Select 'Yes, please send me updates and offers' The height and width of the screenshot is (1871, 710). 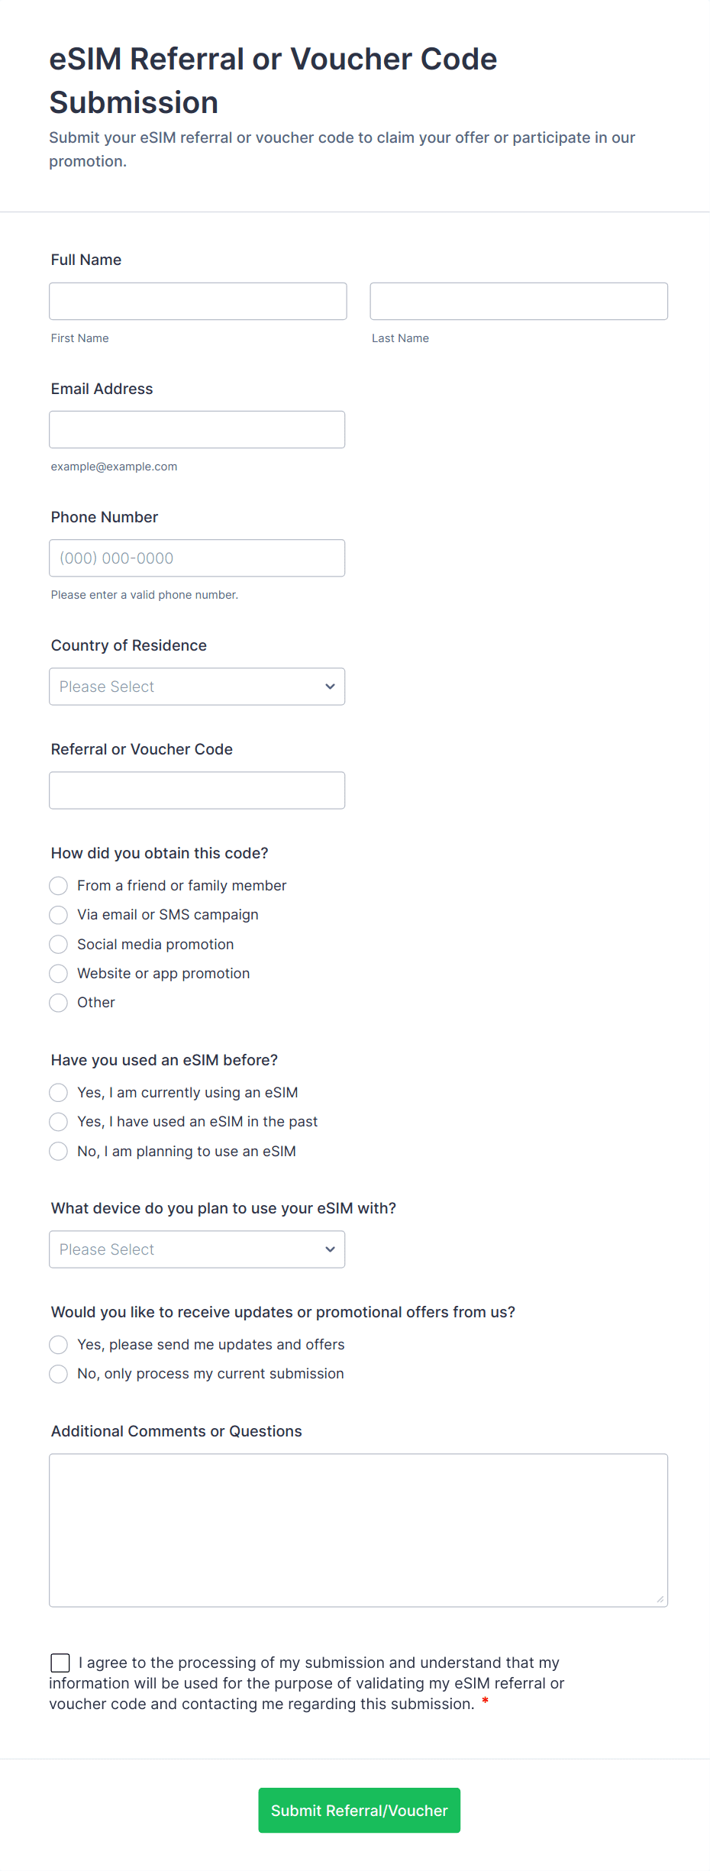click(x=59, y=1345)
